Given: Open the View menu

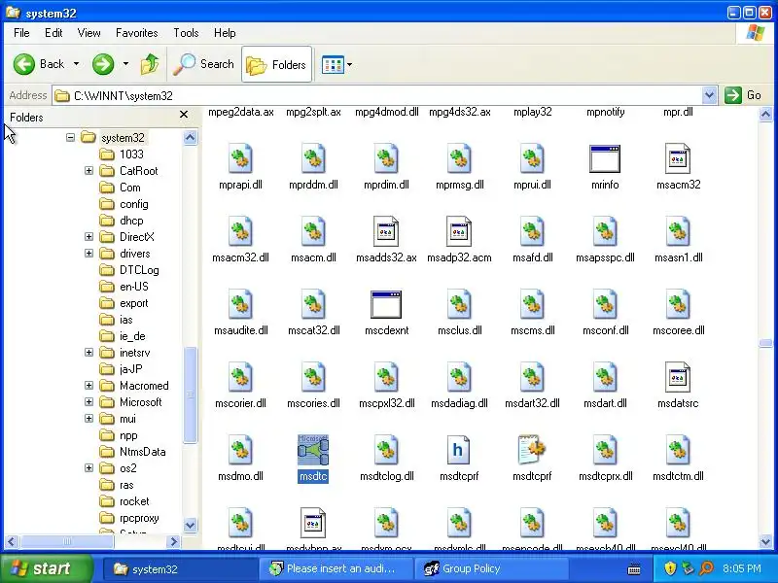Looking at the screenshot, I should tap(88, 33).
